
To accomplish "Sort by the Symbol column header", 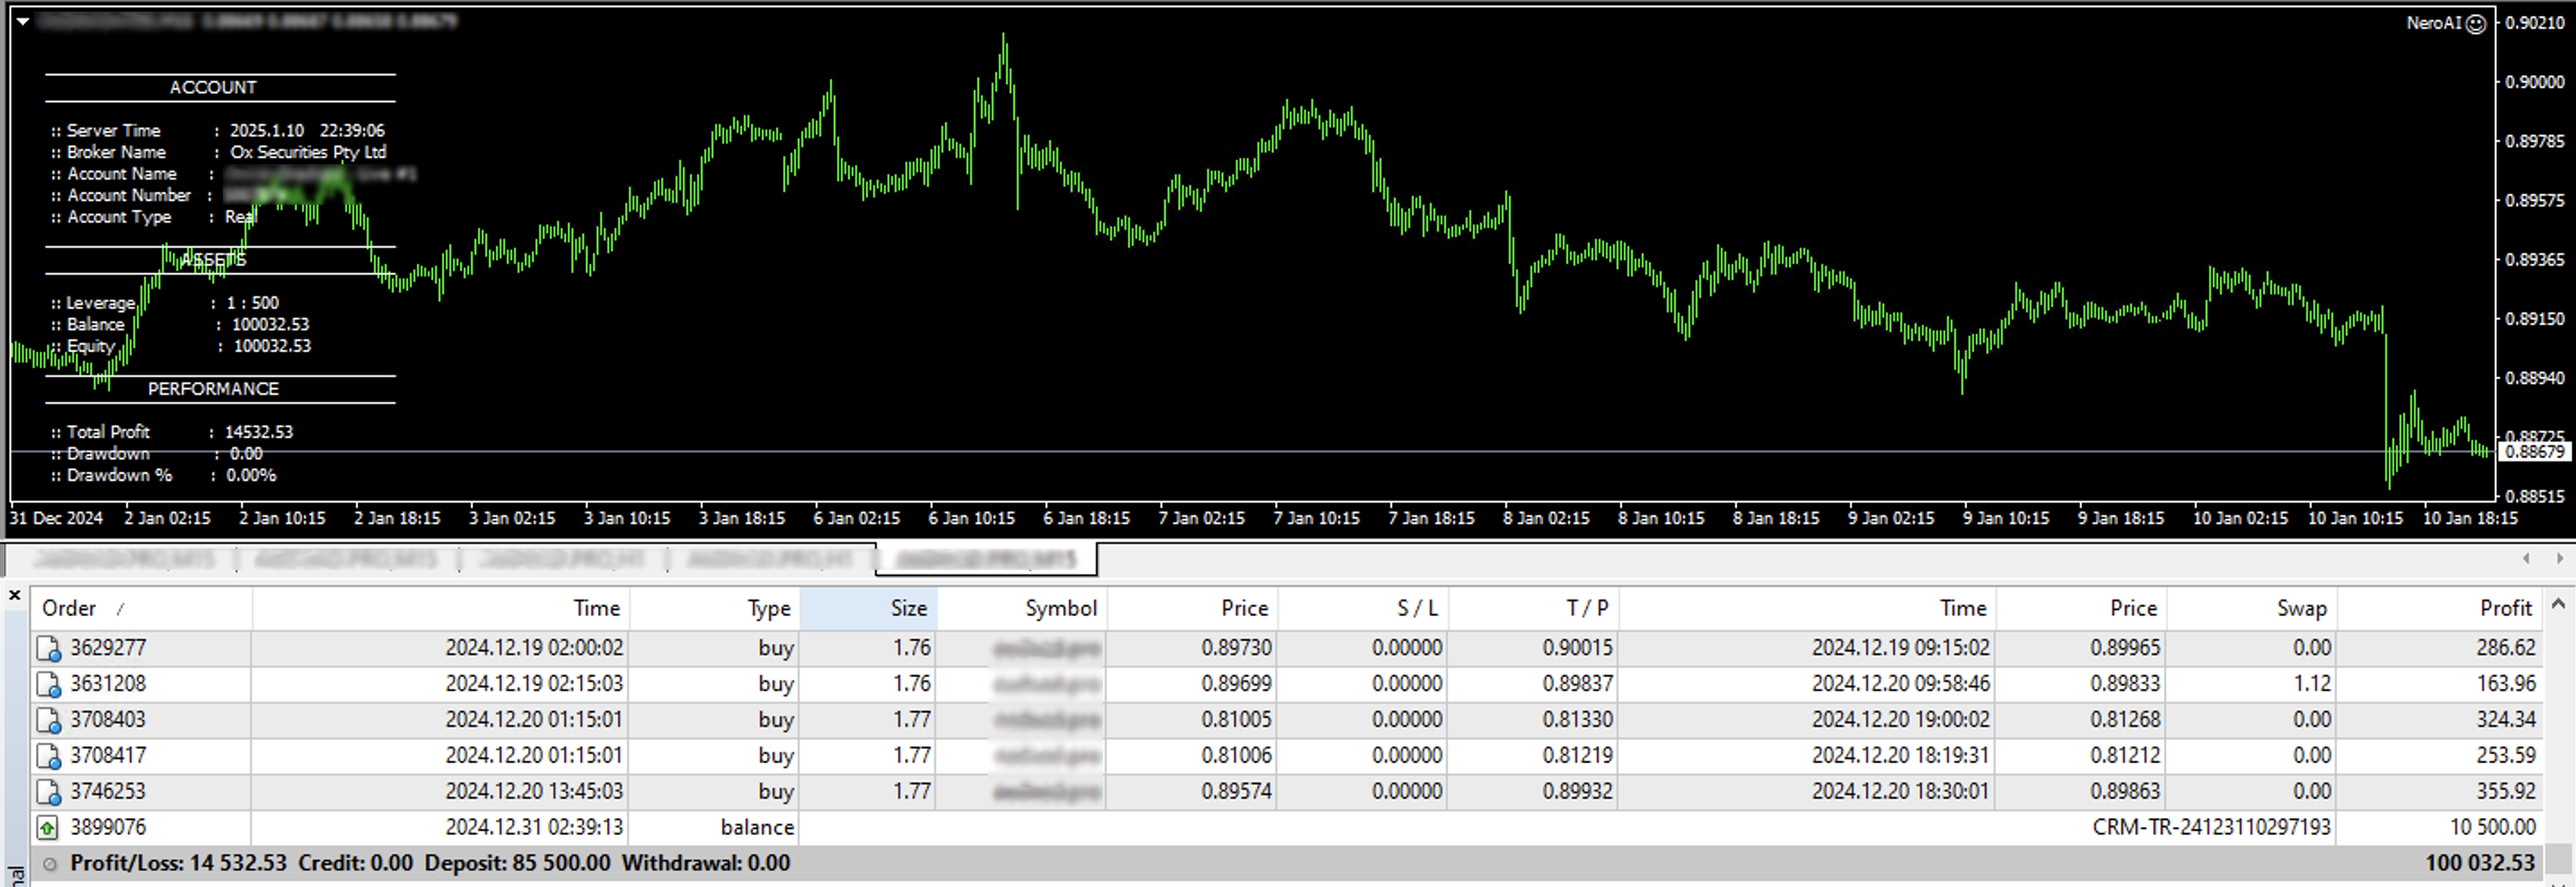I will coord(1022,608).
